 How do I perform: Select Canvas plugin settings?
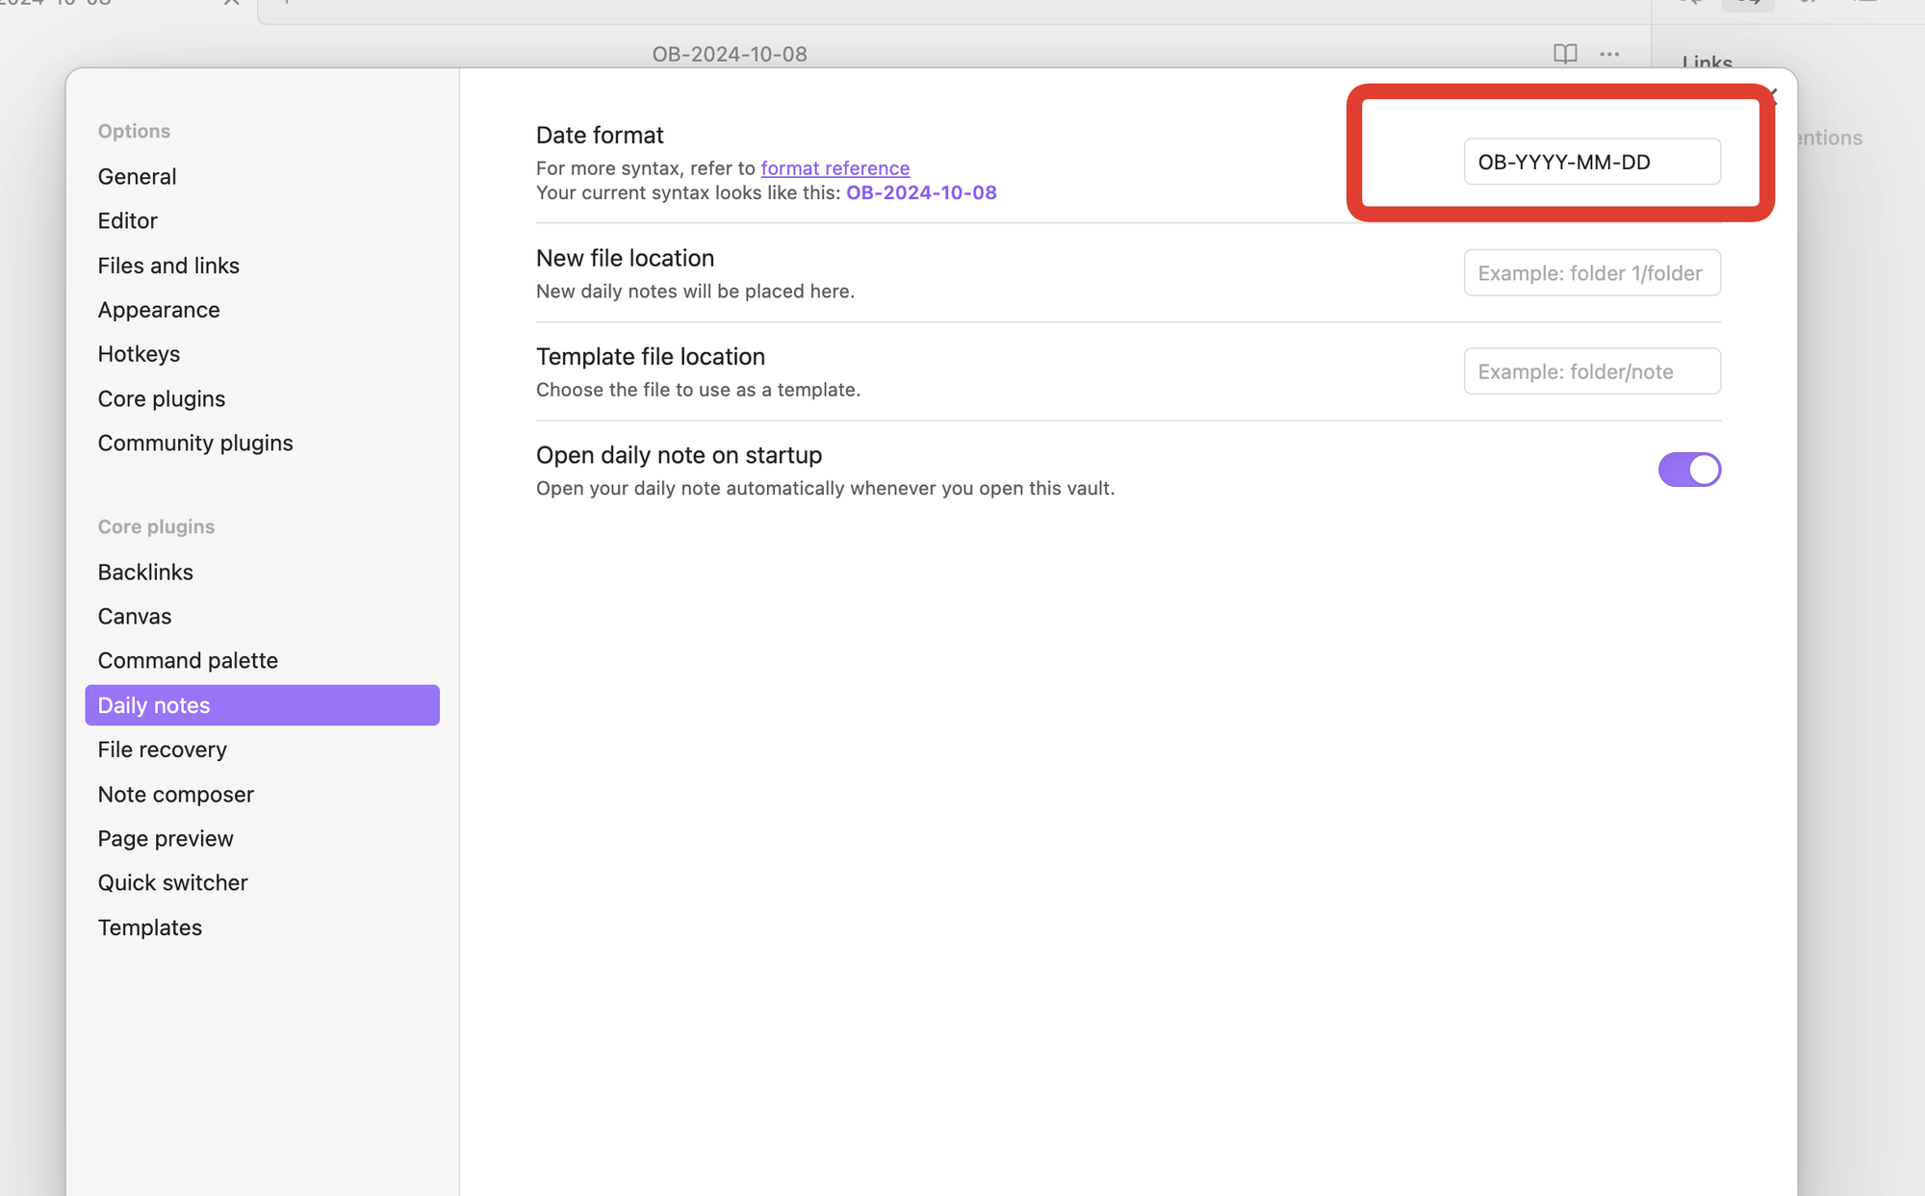click(x=134, y=617)
